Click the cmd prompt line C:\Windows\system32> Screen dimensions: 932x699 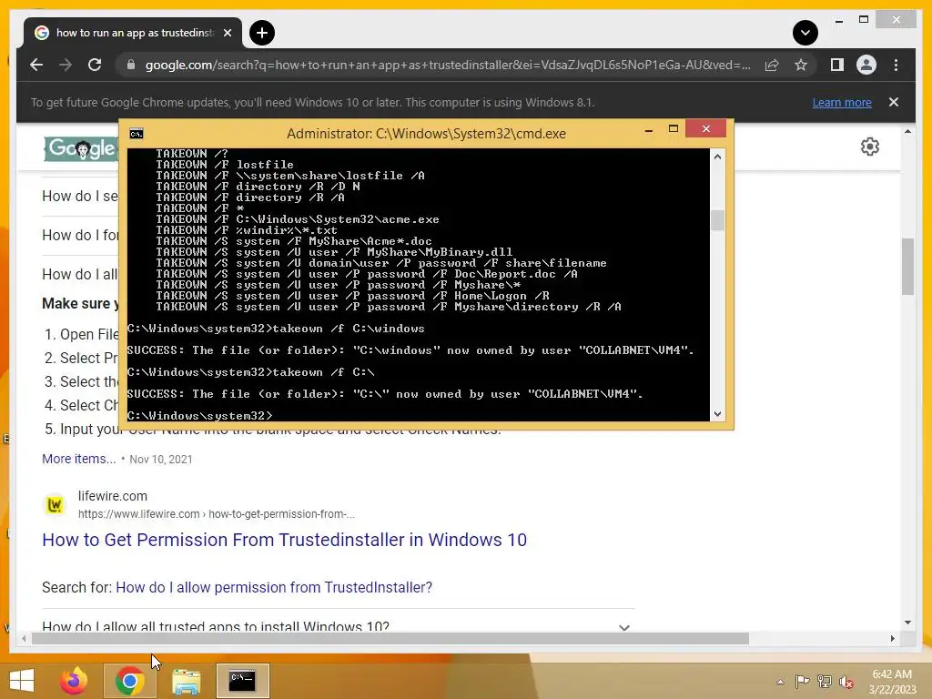tap(199, 415)
